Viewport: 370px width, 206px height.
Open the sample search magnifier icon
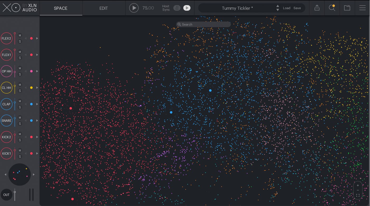(332, 8)
